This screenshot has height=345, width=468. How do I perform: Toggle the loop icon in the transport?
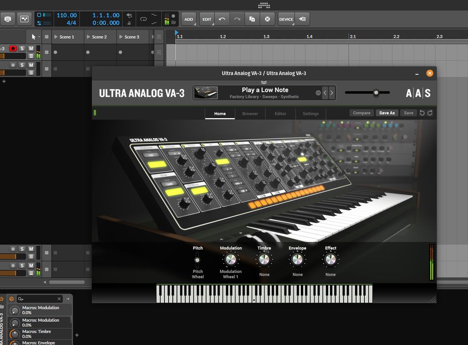pos(143,19)
